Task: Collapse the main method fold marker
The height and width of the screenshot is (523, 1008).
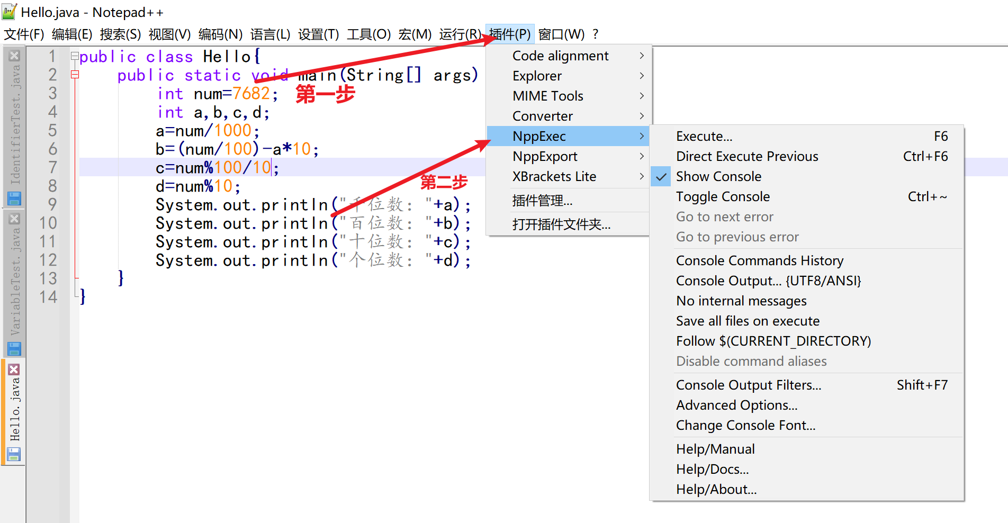Action: pos(75,75)
